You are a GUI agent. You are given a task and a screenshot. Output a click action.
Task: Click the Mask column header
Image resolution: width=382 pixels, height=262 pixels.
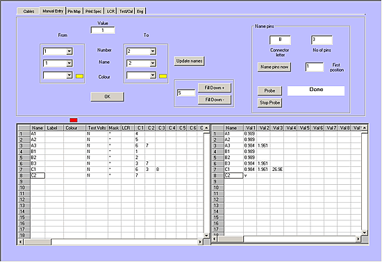tap(115, 128)
